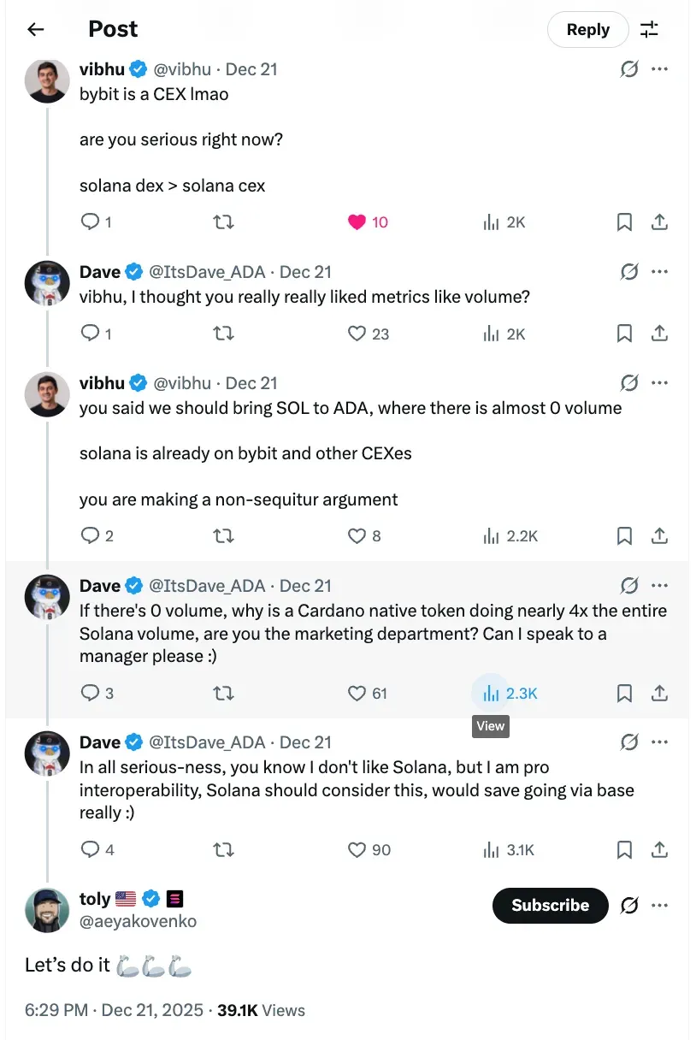Open more options menu on toly's post

tap(659, 906)
